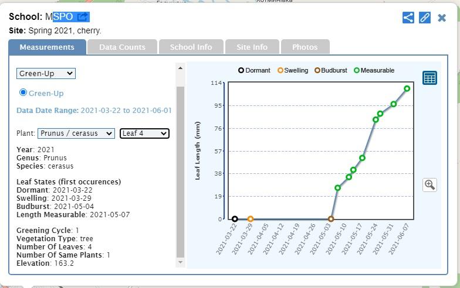Open the School Info tab
460x288 pixels.
[191, 47]
